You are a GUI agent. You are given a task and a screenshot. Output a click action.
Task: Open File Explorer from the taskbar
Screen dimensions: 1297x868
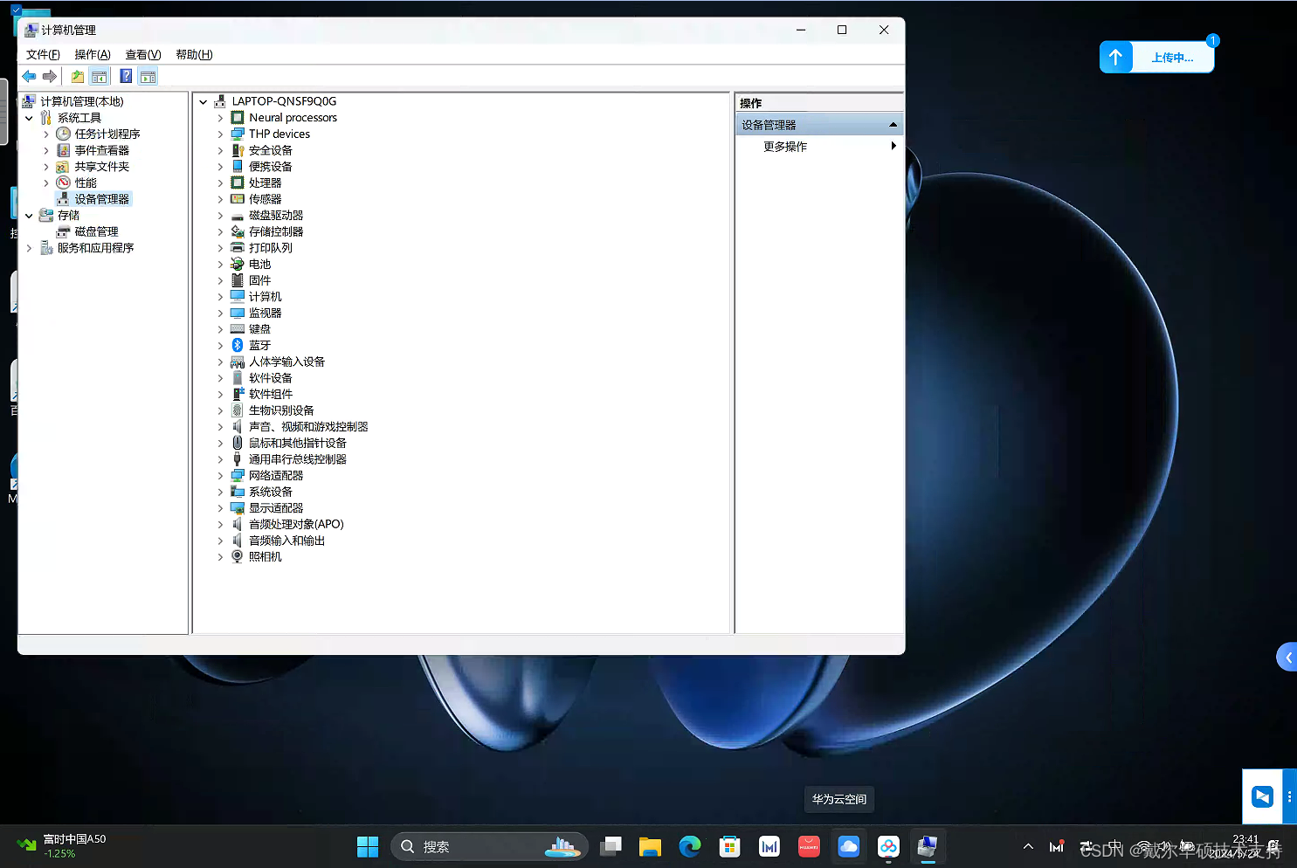650,846
